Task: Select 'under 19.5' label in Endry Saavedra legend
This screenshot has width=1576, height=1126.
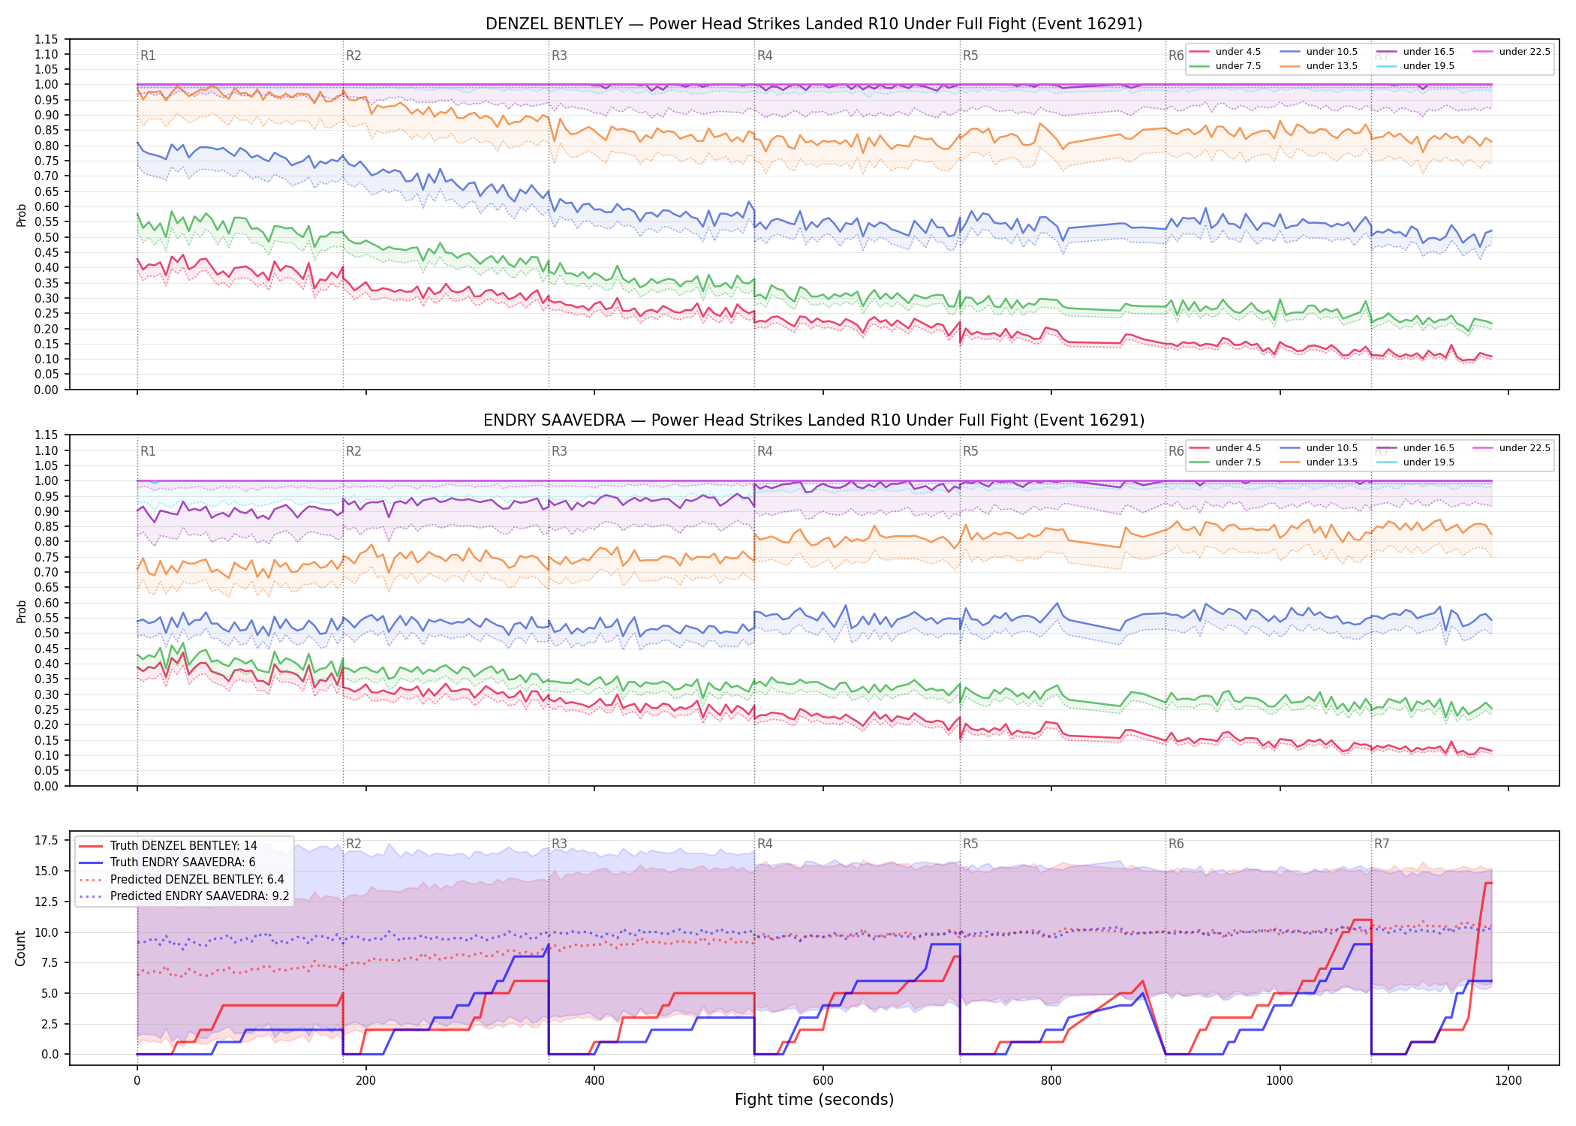Action: click(x=1429, y=462)
